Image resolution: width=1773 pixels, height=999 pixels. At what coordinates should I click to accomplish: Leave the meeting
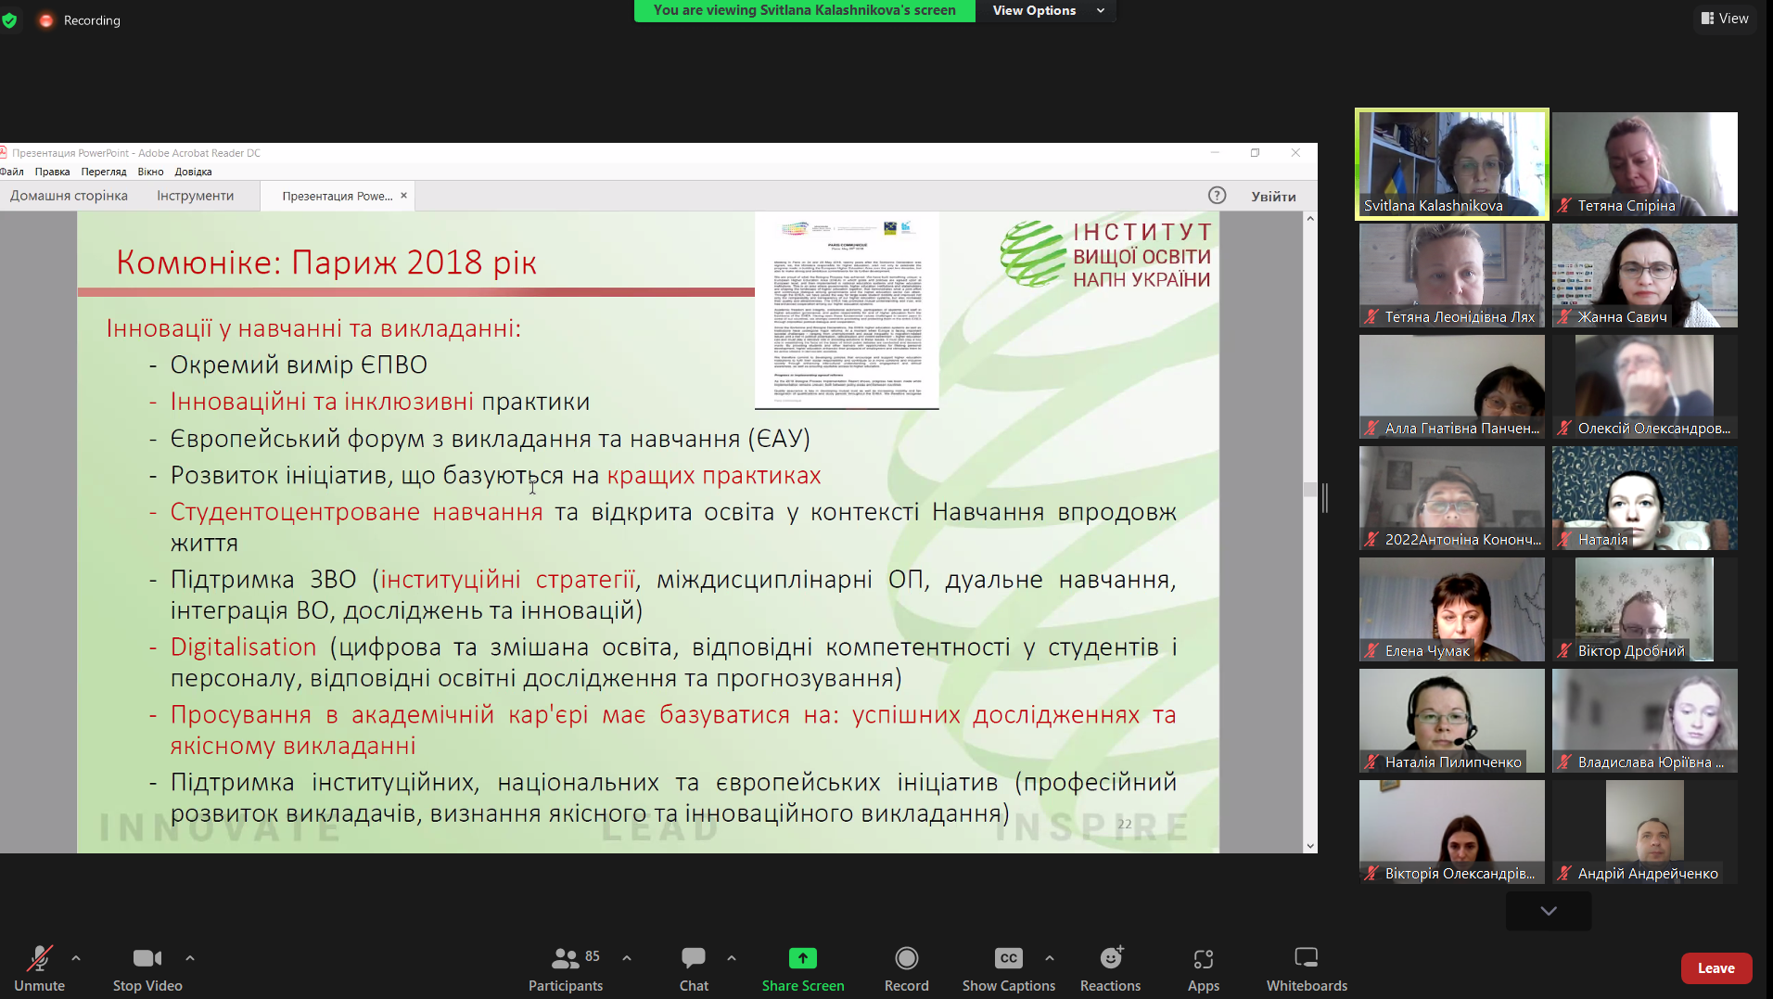click(x=1716, y=967)
